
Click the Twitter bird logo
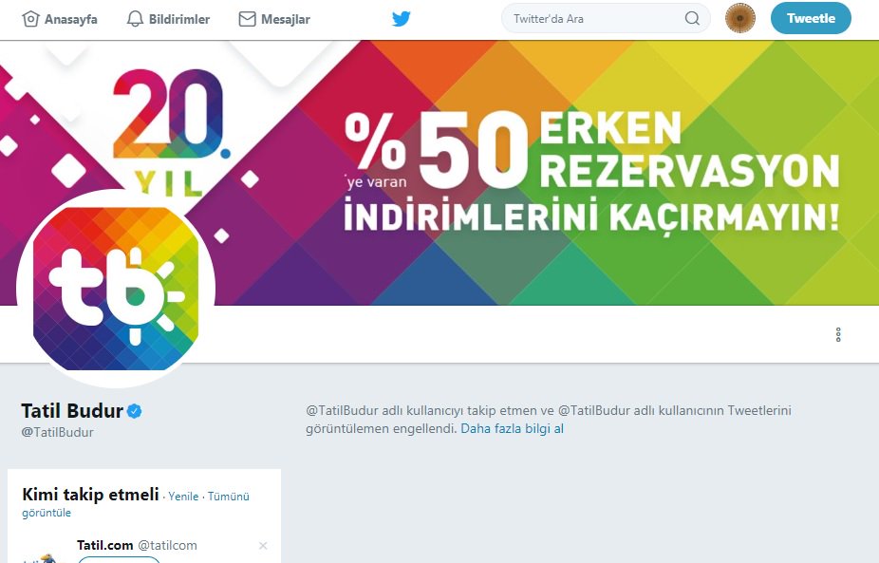[x=402, y=19]
